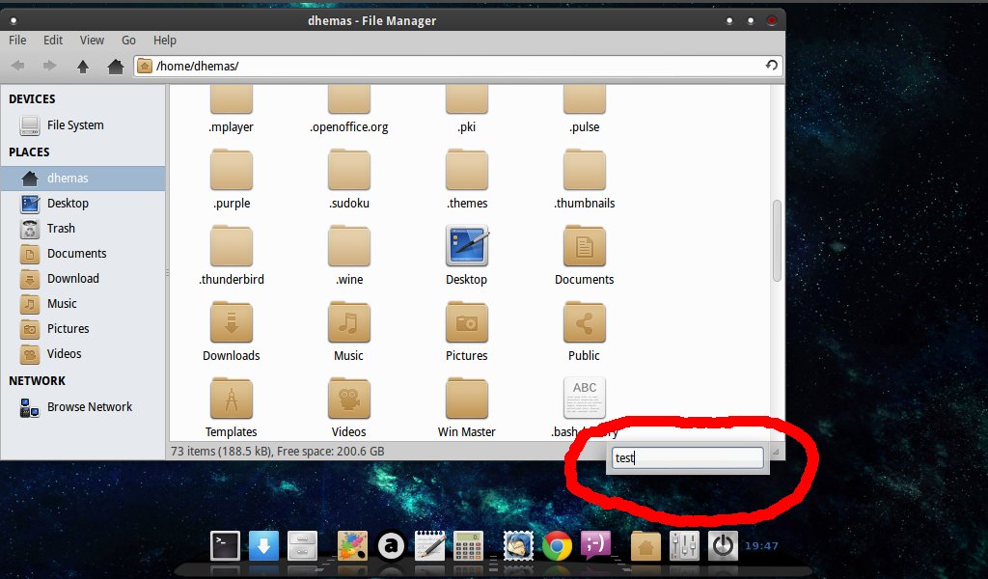988x579 pixels.
Task: Select the Desktop folder in the file view
Action: coord(466,255)
